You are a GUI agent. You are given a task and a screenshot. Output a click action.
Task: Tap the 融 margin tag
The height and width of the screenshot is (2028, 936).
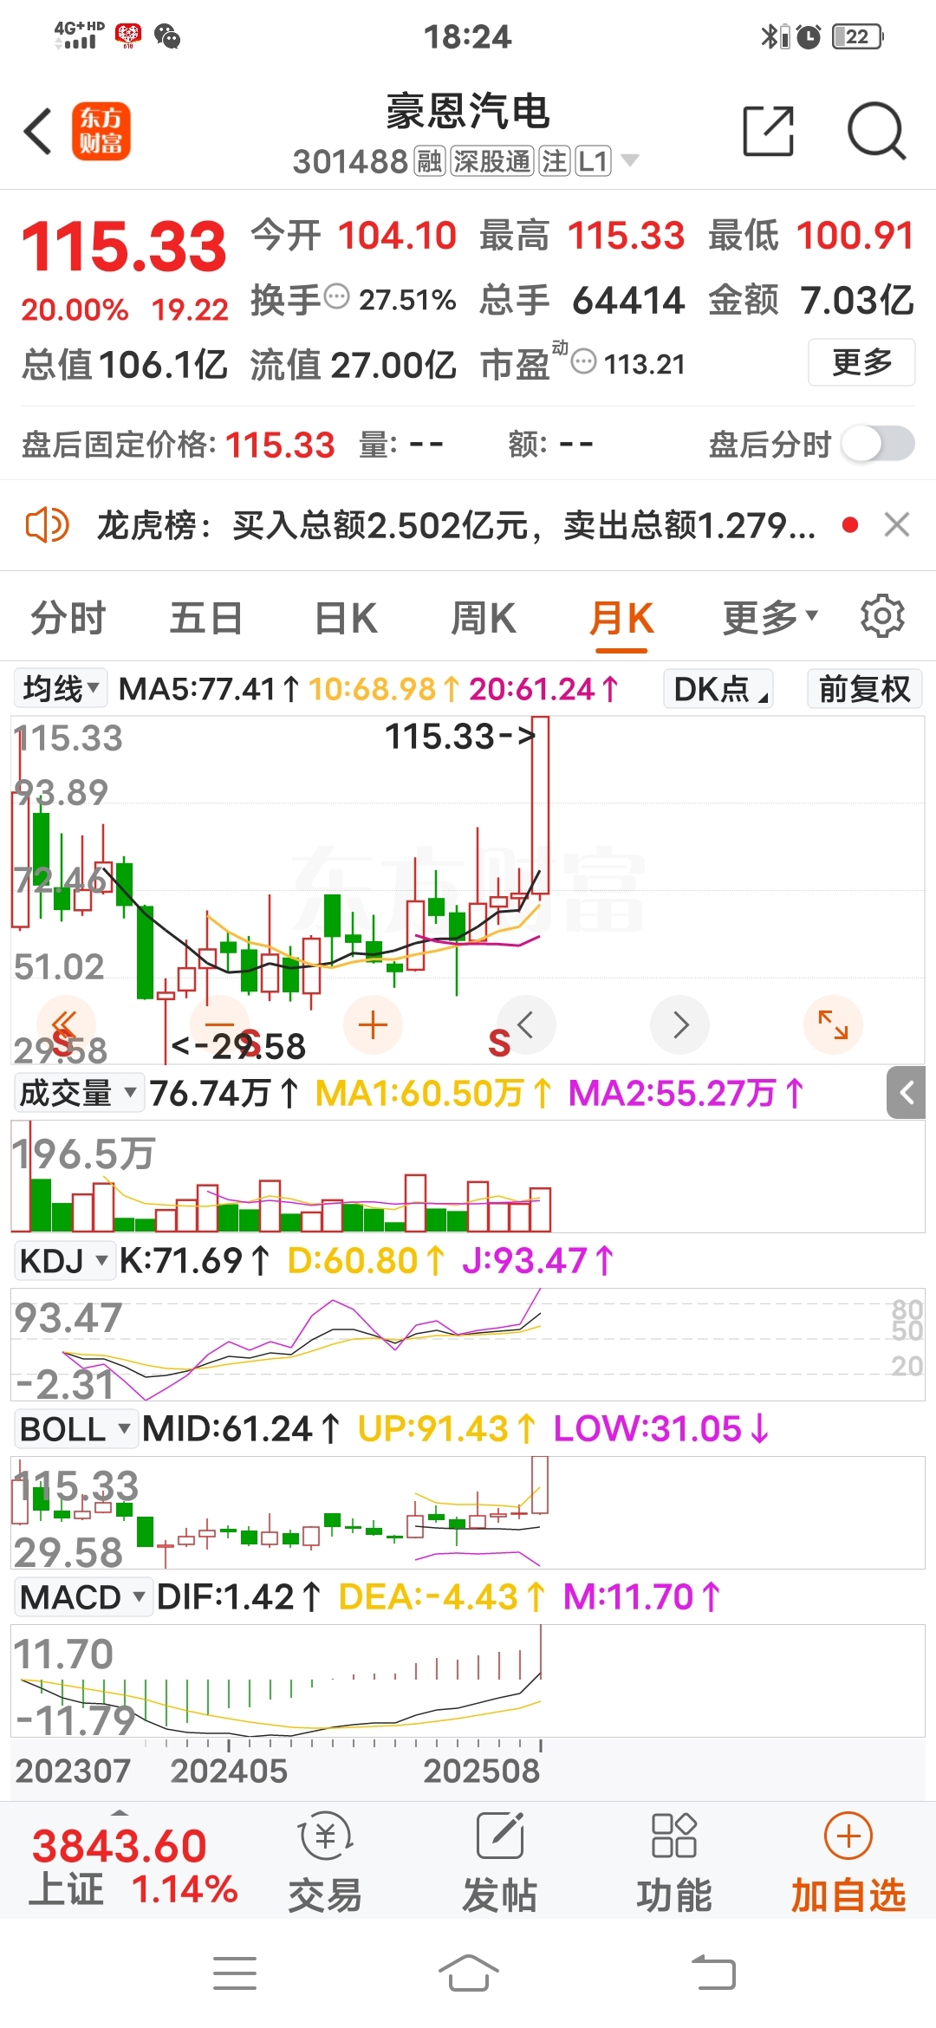click(x=430, y=161)
